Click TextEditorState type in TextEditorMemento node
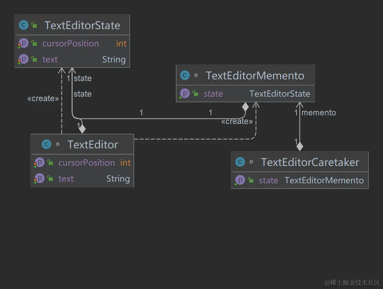Viewport: 383px width, 289px height. click(x=280, y=94)
